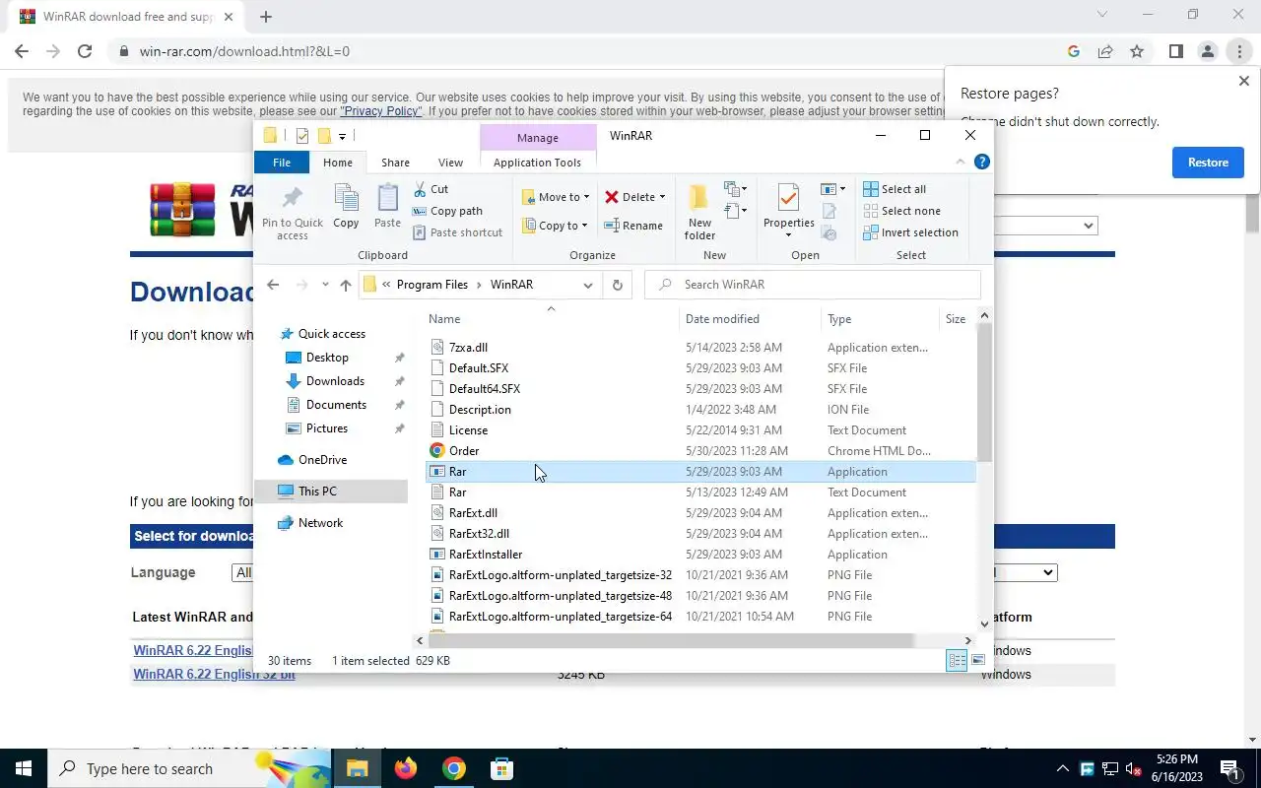Open the File menu tab
The width and height of the screenshot is (1261, 788).
[282, 163]
